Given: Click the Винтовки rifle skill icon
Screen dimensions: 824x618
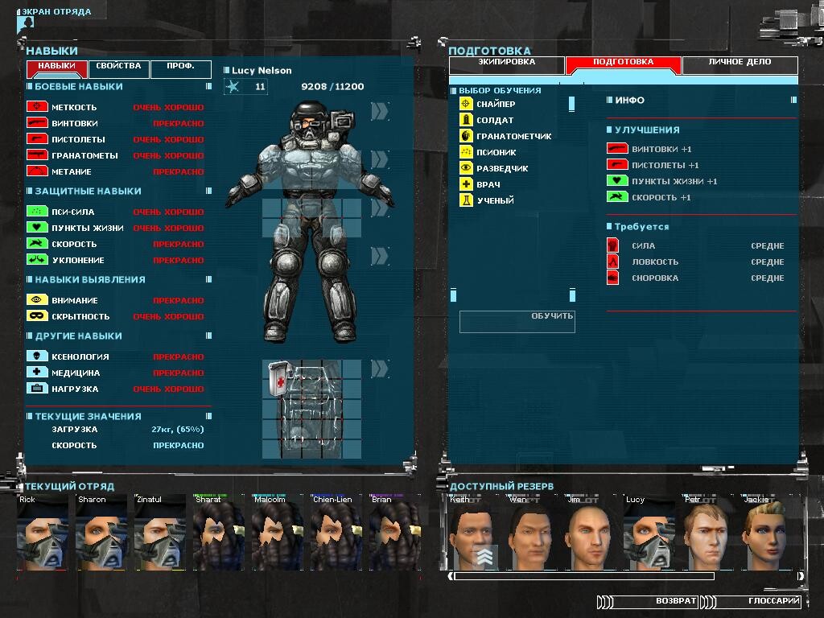Looking at the screenshot, I should pos(37,123).
